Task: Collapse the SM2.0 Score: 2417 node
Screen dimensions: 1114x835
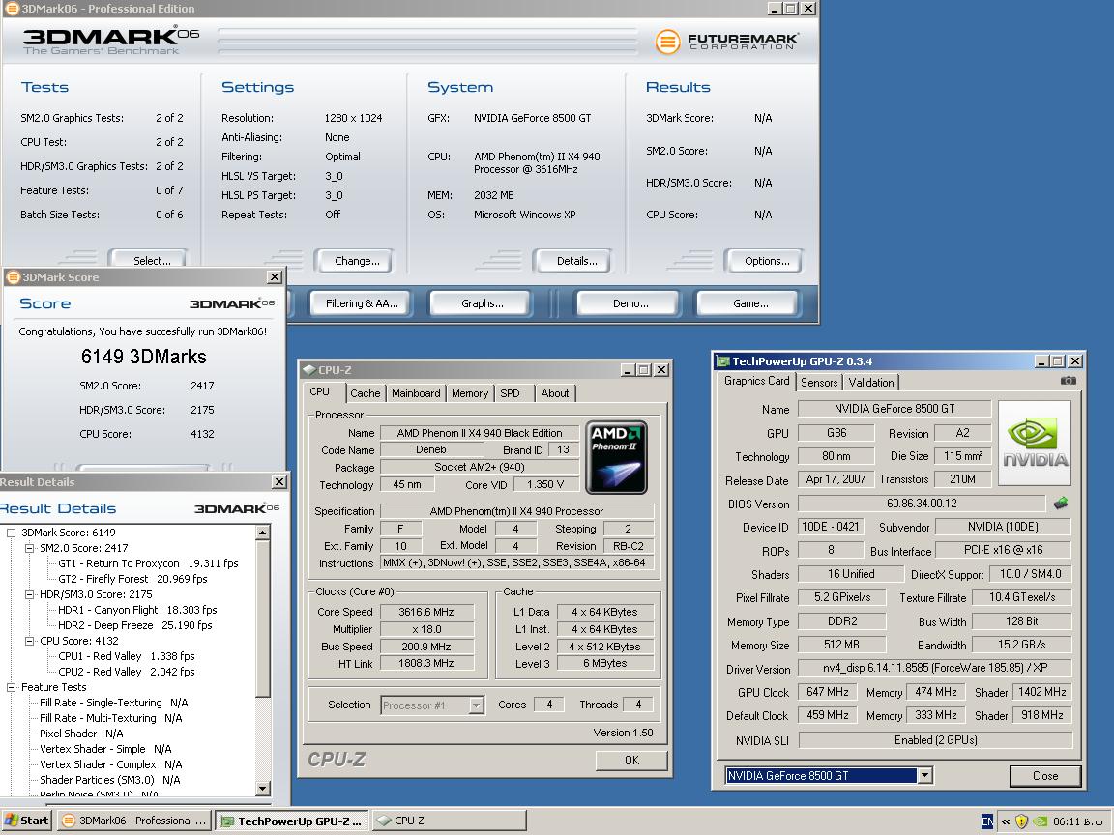Action: tap(30, 548)
